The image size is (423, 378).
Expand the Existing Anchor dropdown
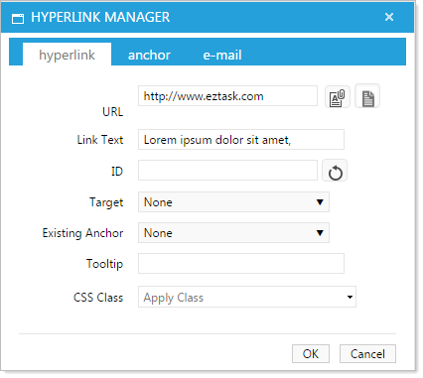coord(233,233)
